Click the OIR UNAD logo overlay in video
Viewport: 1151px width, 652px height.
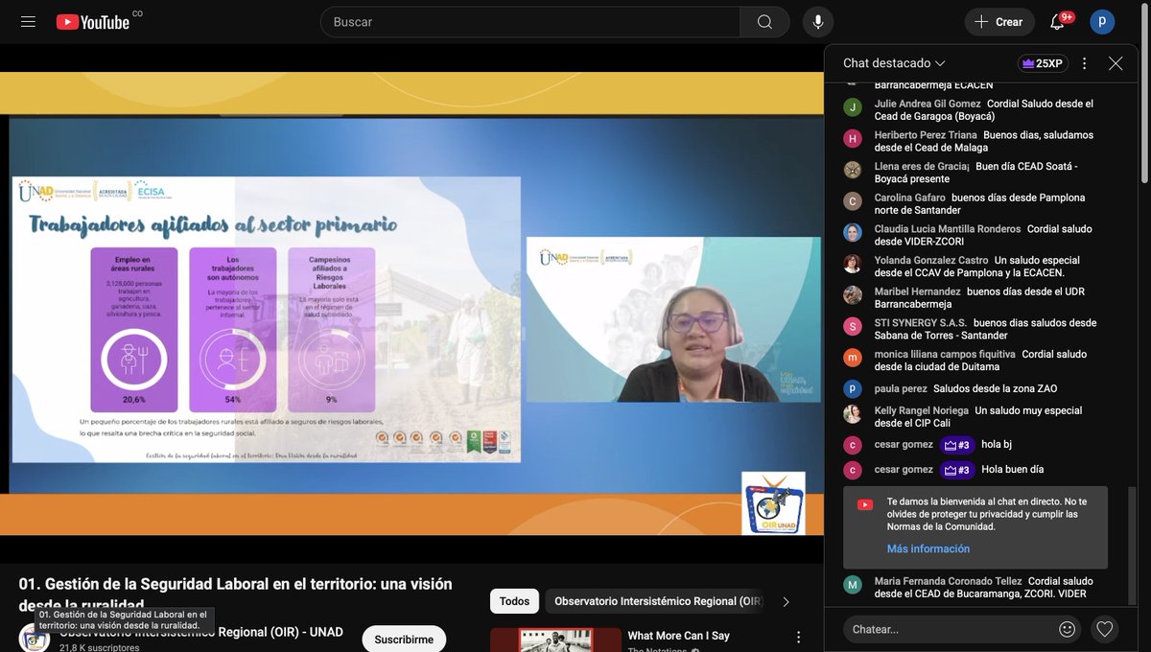click(x=773, y=502)
